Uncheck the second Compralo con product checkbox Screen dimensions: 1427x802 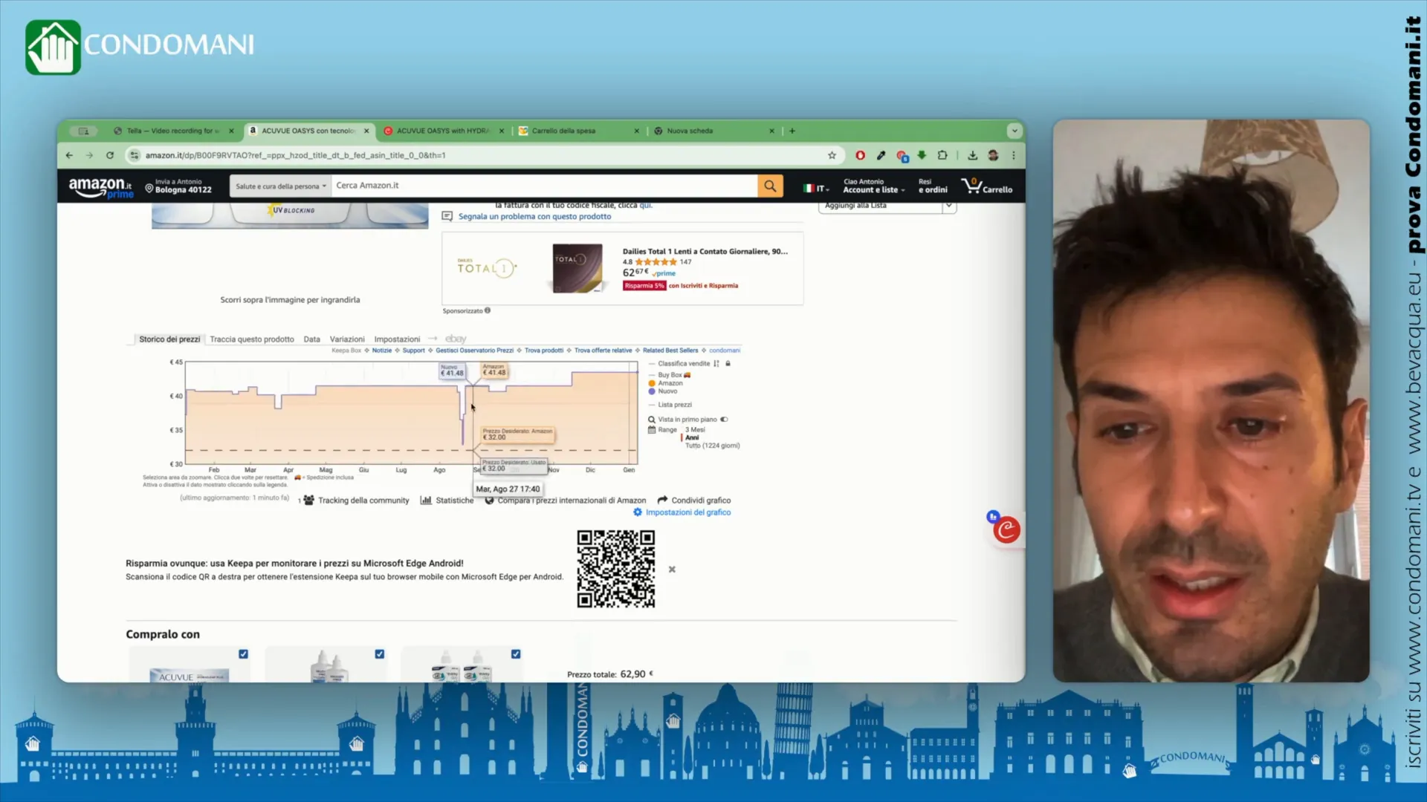pyautogui.click(x=380, y=654)
